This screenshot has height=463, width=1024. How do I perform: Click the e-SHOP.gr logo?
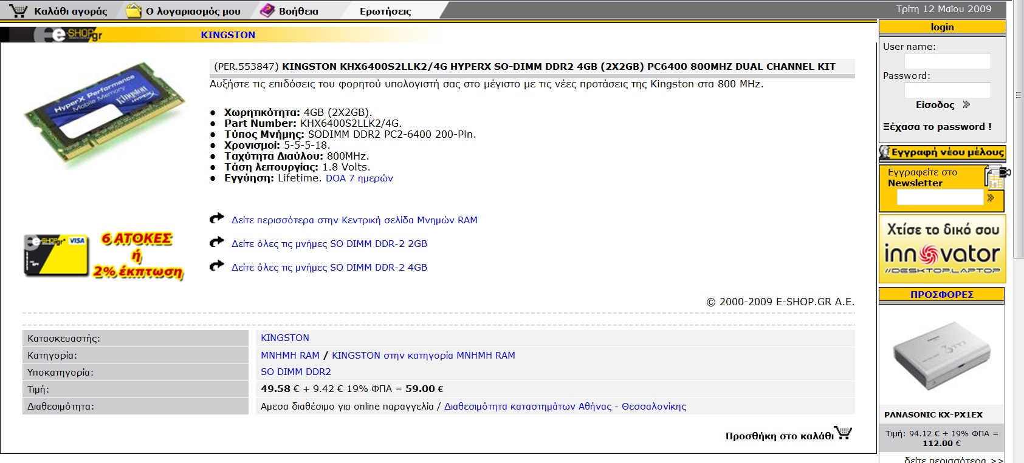pyautogui.click(x=68, y=35)
